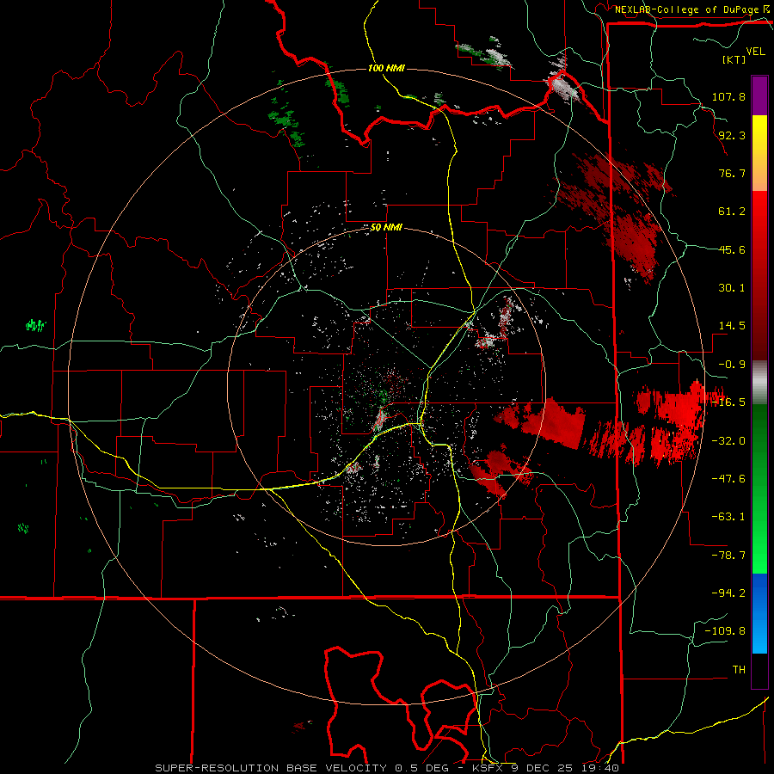This screenshot has height=774, width=774.
Task: Click the -109.8 scale value
Action: point(725,631)
